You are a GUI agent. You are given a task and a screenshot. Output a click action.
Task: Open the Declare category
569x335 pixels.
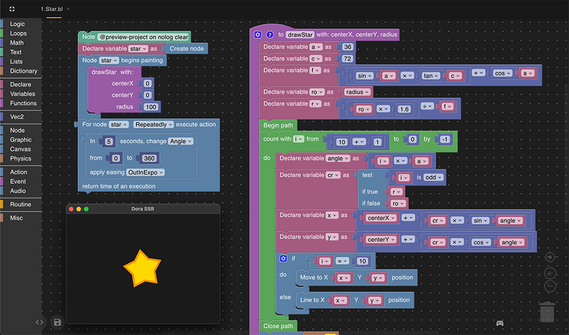(21, 84)
